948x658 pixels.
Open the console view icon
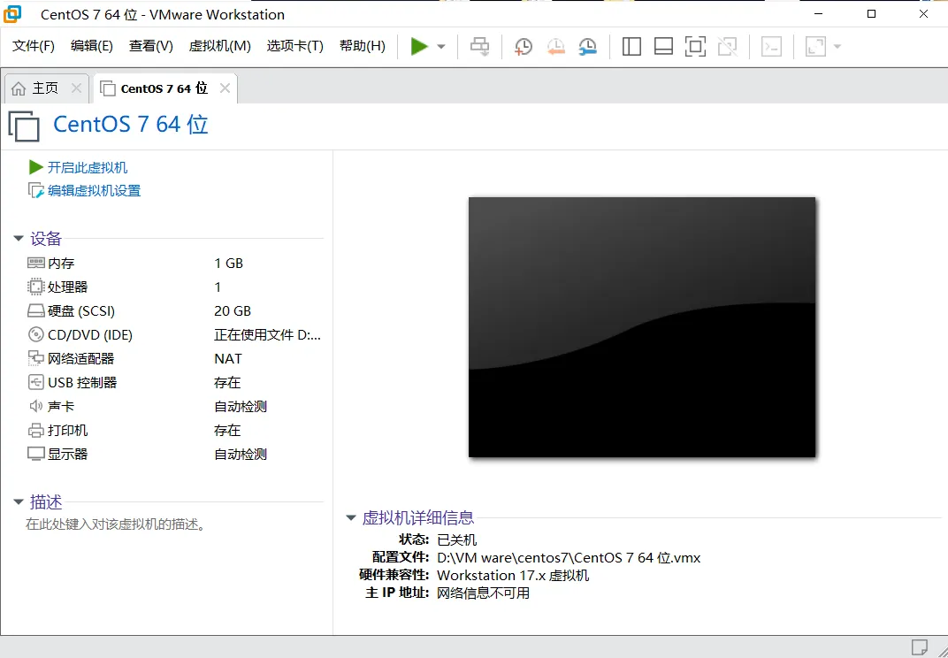pyautogui.click(x=771, y=47)
